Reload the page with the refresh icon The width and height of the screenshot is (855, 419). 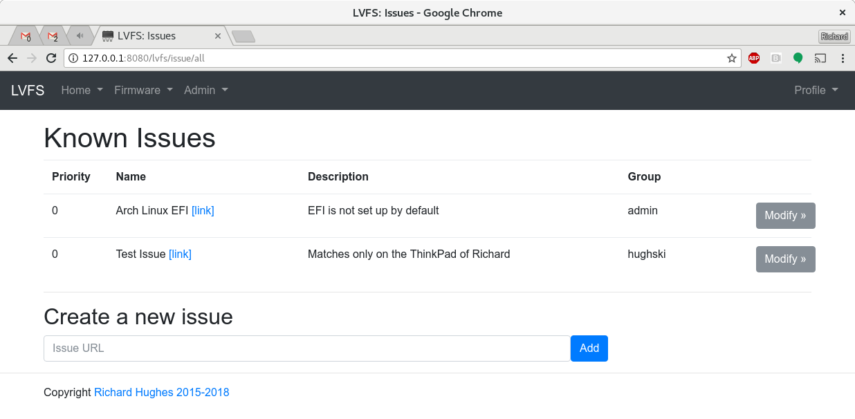[50, 58]
